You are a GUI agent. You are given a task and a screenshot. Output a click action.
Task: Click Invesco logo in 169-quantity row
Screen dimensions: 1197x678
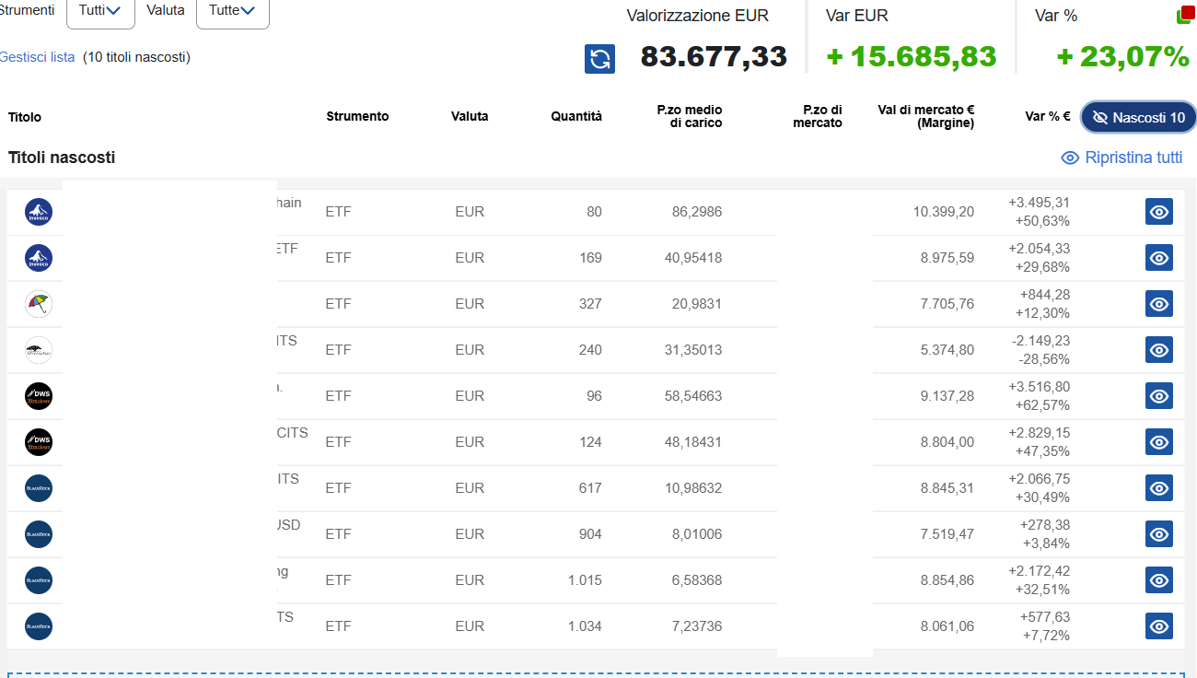[39, 258]
